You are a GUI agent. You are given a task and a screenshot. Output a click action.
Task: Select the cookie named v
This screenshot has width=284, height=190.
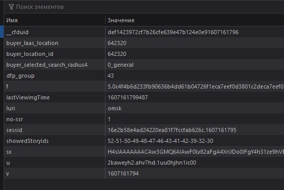tap(8, 173)
